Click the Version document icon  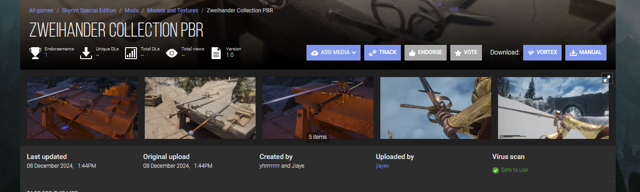click(x=216, y=53)
